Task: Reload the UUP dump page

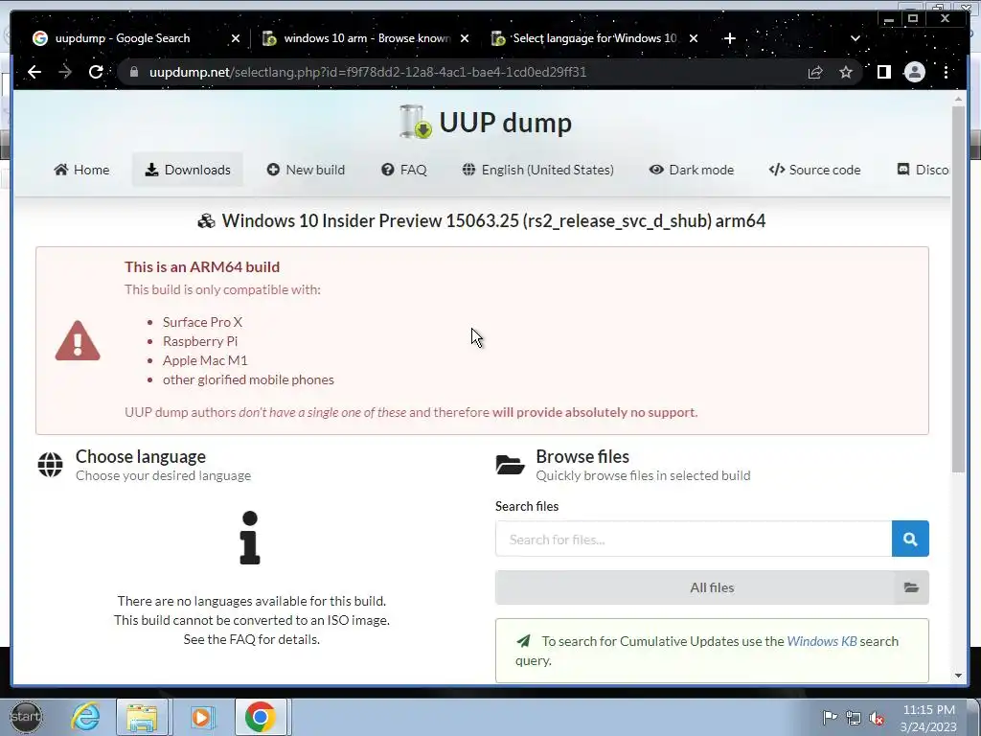Action: [x=96, y=72]
